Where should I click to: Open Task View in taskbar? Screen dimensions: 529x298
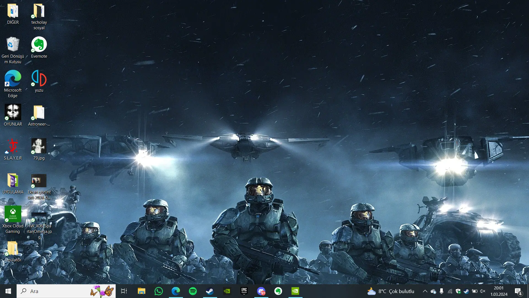click(124, 291)
